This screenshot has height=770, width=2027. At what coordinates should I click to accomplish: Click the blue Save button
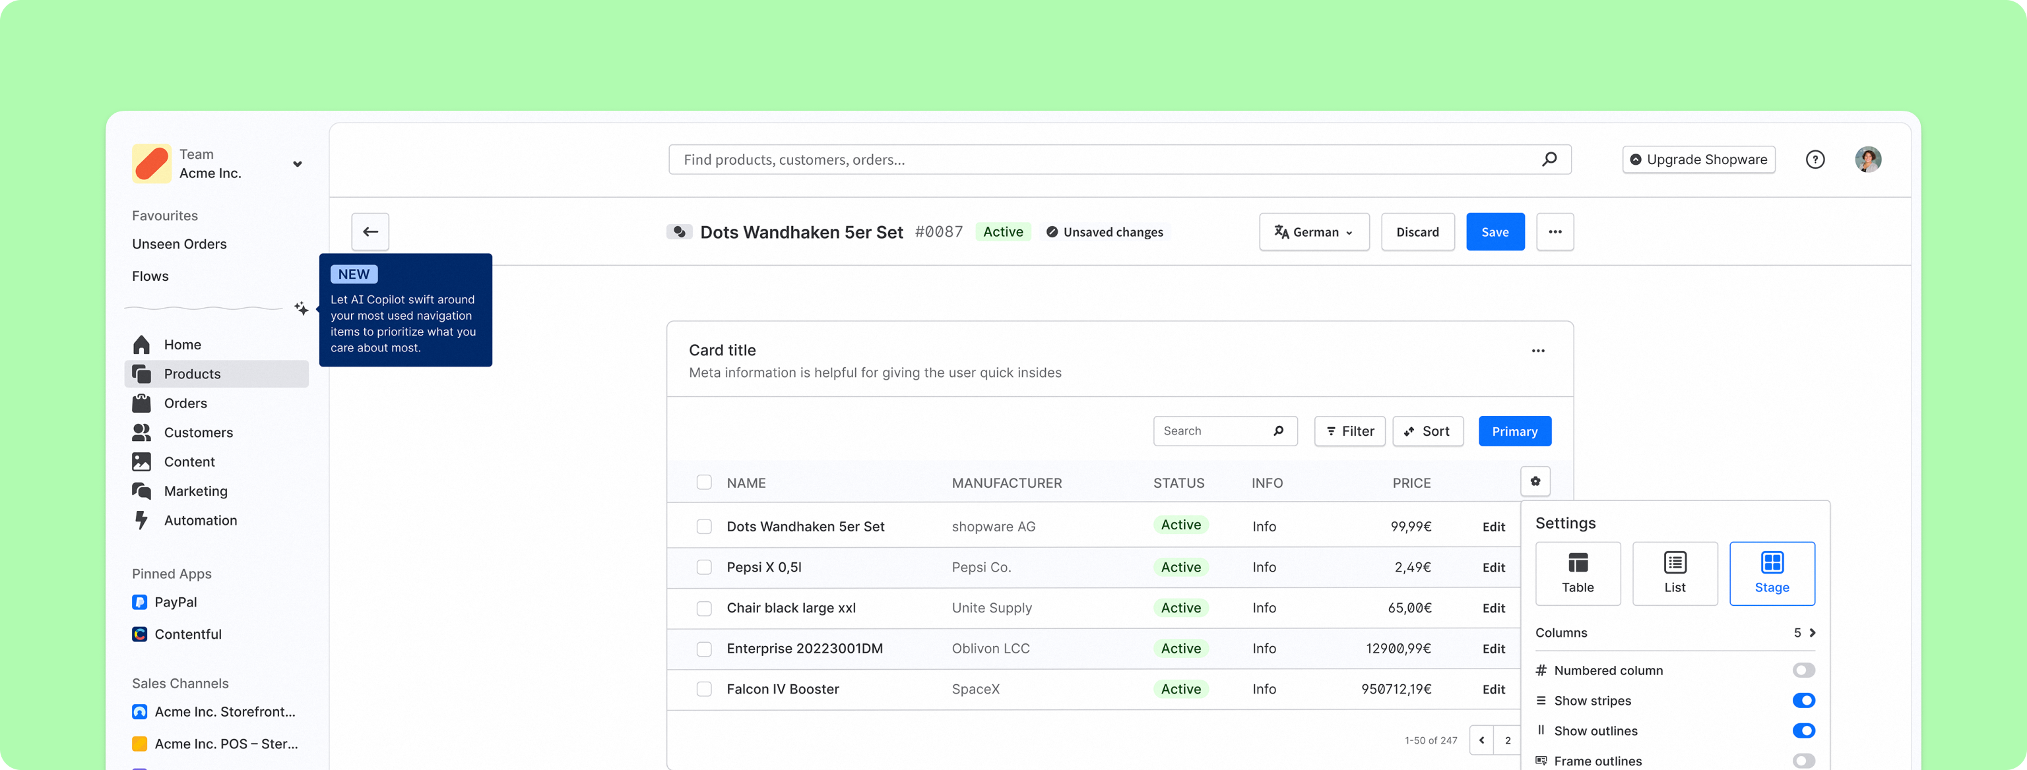(x=1495, y=231)
